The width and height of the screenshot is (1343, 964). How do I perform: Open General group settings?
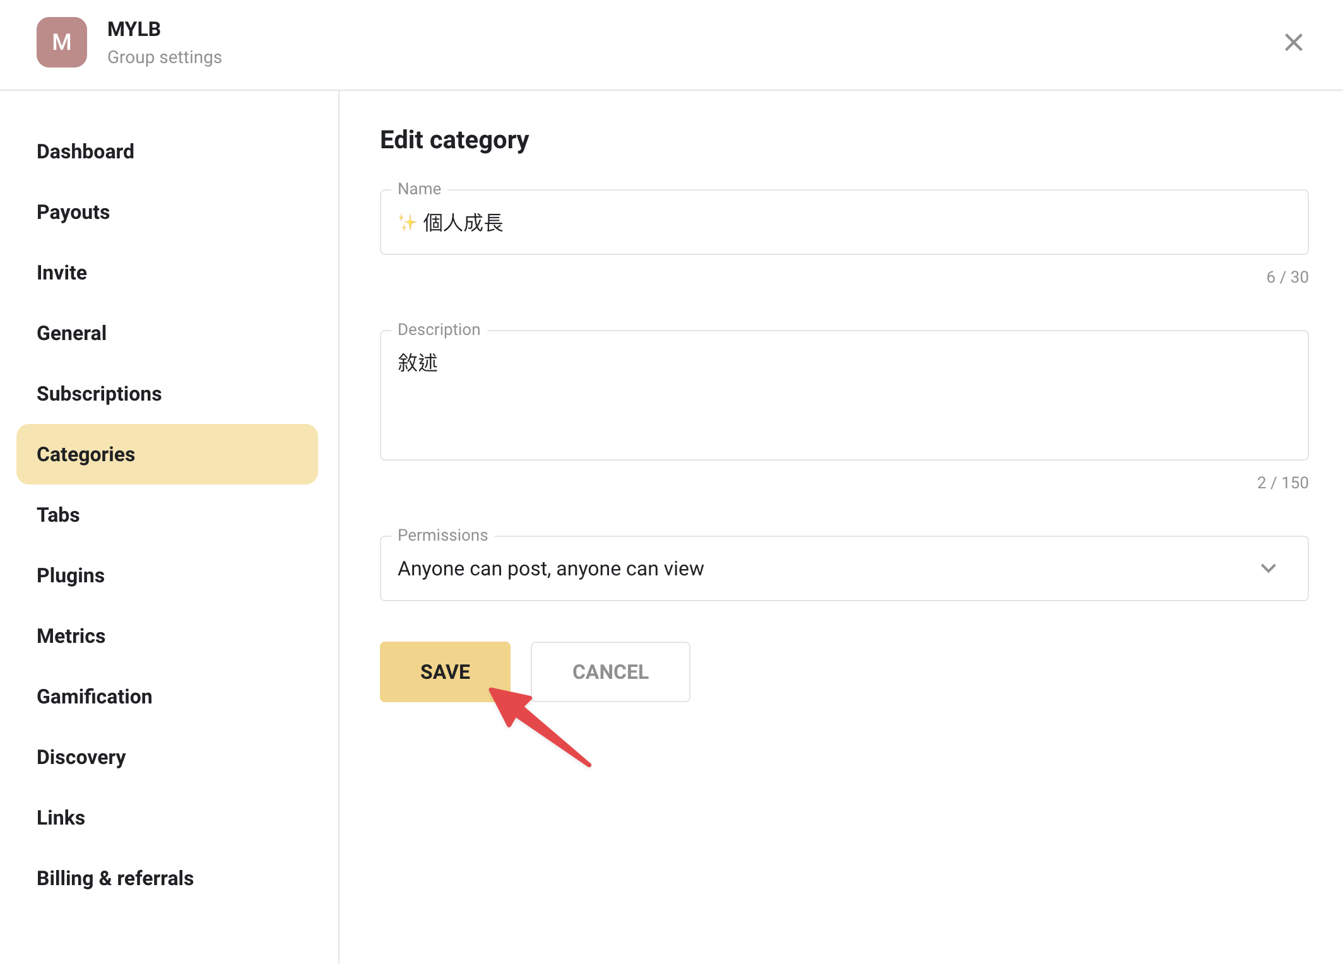pos(71,333)
